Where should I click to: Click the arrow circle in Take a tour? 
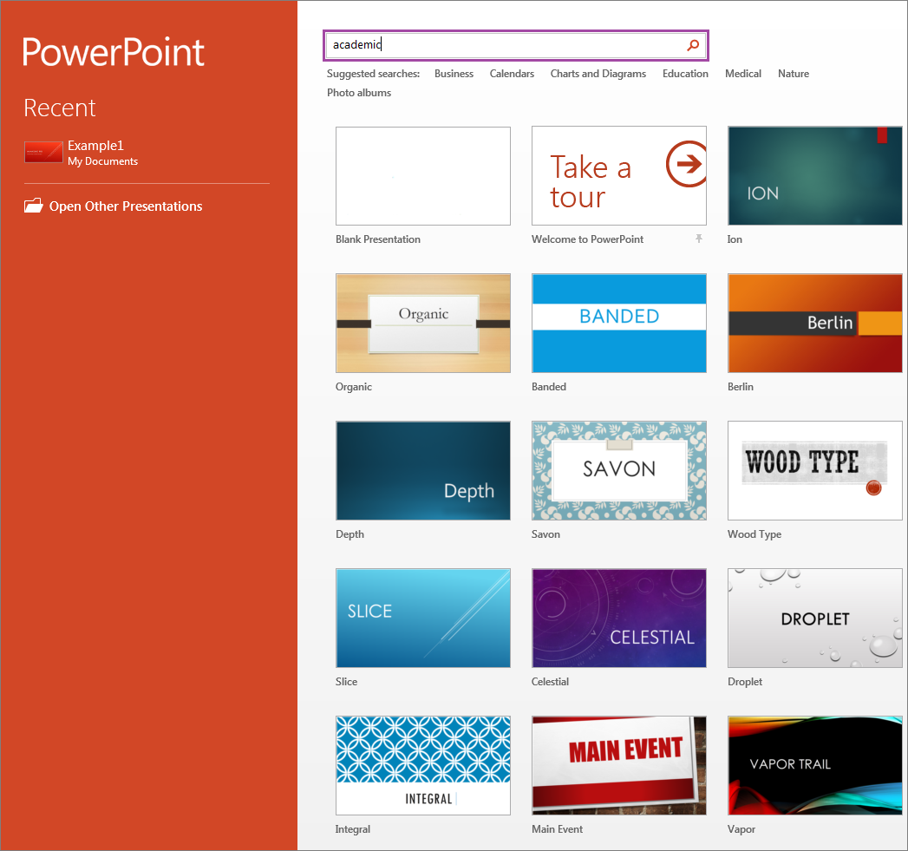coord(687,164)
